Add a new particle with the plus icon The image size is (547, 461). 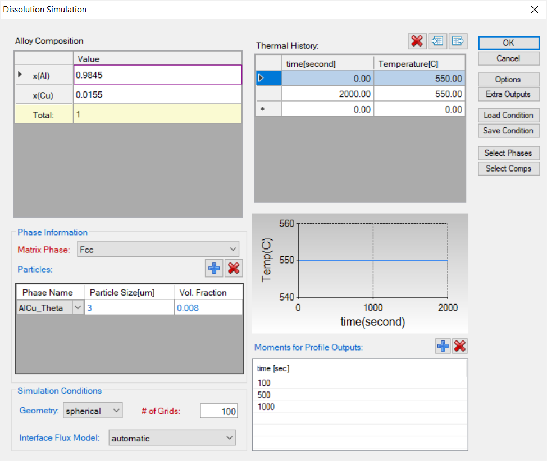click(214, 269)
